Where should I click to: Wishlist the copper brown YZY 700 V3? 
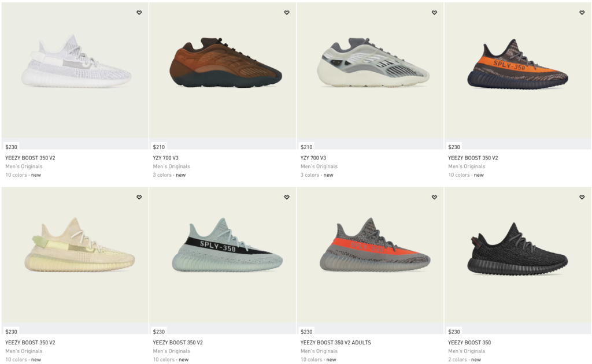[x=287, y=13]
